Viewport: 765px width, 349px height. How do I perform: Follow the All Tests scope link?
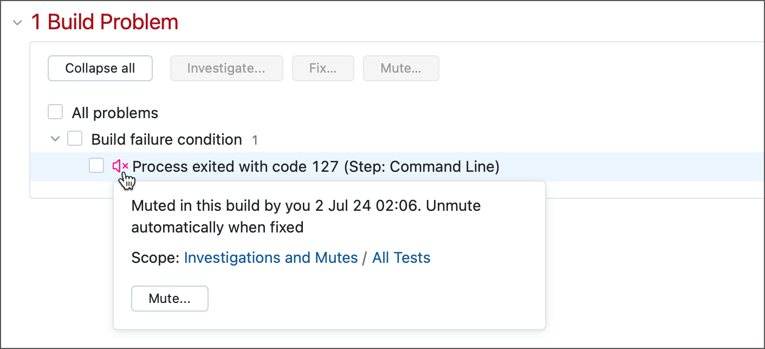click(401, 258)
